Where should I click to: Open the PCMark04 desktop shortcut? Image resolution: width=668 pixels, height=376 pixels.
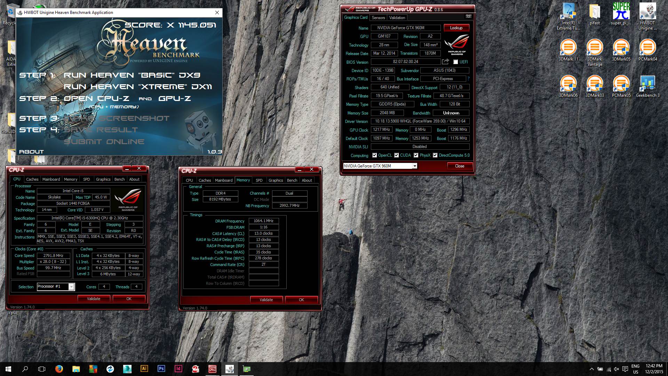click(647, 50)
